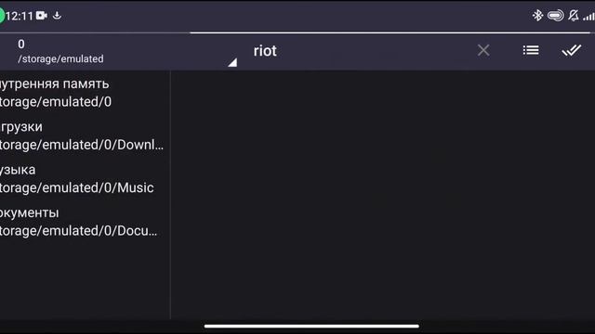Select the Музыка Music bookmark
This screenshot has width=595, height=334.
[85, 179]
